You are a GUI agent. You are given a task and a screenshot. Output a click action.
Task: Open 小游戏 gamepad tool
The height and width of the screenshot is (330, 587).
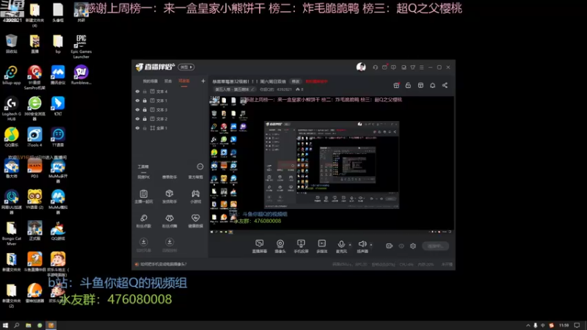pos(195,196)
